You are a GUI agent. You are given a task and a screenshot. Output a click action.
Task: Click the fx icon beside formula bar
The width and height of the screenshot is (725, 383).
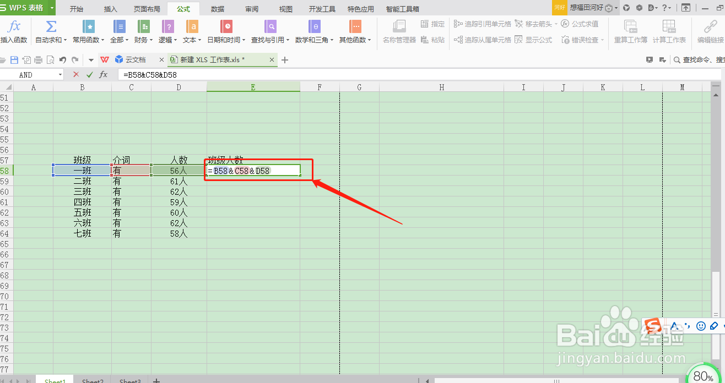coord(103,74)
